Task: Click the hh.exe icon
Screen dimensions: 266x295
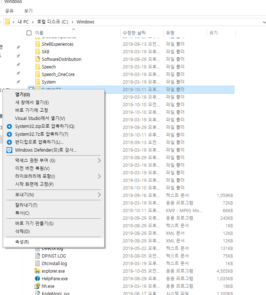Action: pyautogui.click(x=37, y=286)
